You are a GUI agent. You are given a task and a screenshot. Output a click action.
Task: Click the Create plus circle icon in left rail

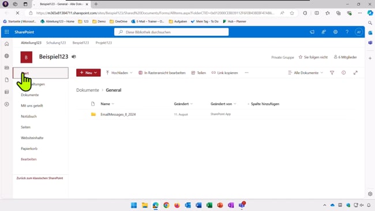click(7, 104)
